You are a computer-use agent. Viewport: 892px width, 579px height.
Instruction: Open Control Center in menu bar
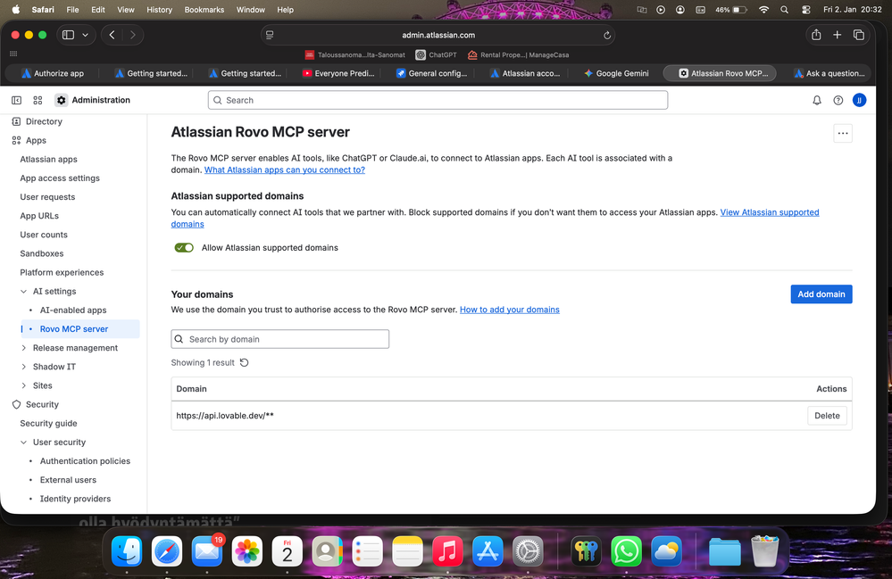click(805, 10)
